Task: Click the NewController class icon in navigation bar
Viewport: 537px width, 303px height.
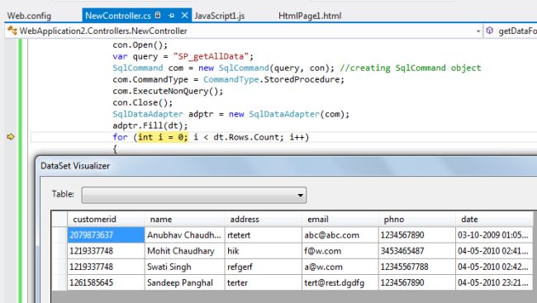Action: [x=12, y=31]
